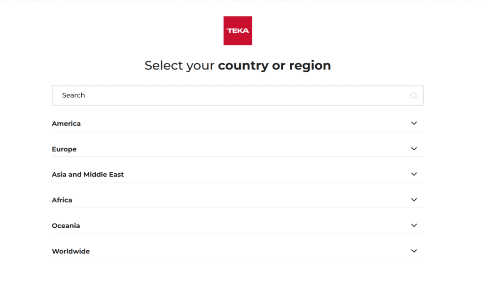Click the Worldwide region label

coord(71,251)
